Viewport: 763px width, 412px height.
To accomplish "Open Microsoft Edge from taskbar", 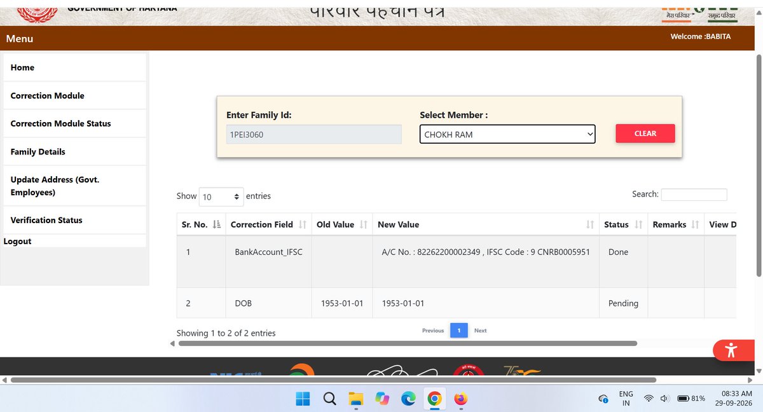I will pyautogui.click(x=408, y=399).
